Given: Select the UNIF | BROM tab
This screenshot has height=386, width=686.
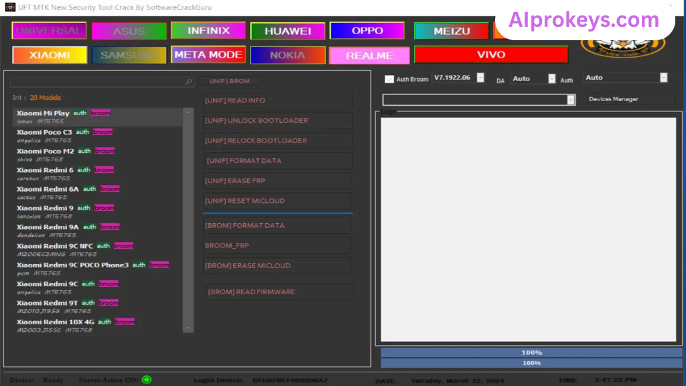Looking at the screenshot, I should click(x=229, y=81).
